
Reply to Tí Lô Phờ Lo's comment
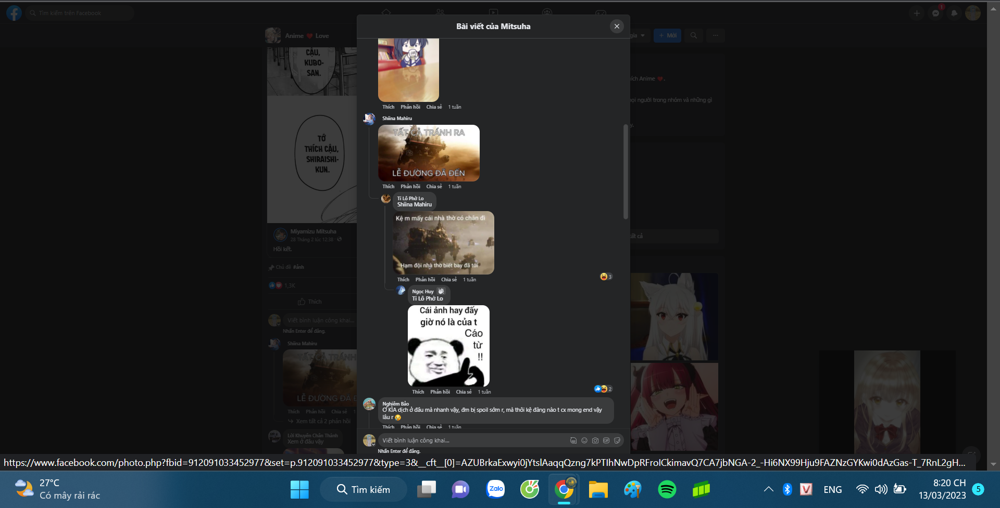tap(425, 279)
